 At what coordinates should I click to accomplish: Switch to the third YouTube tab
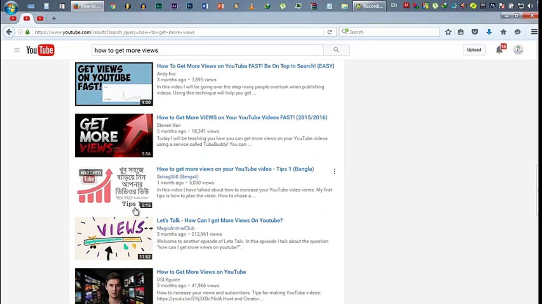tap(40, 19)
